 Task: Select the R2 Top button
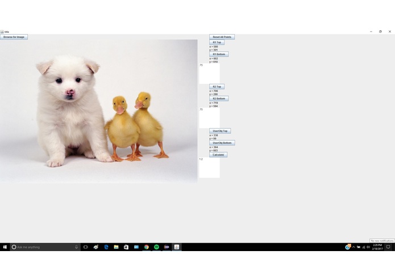coord(217,87)
